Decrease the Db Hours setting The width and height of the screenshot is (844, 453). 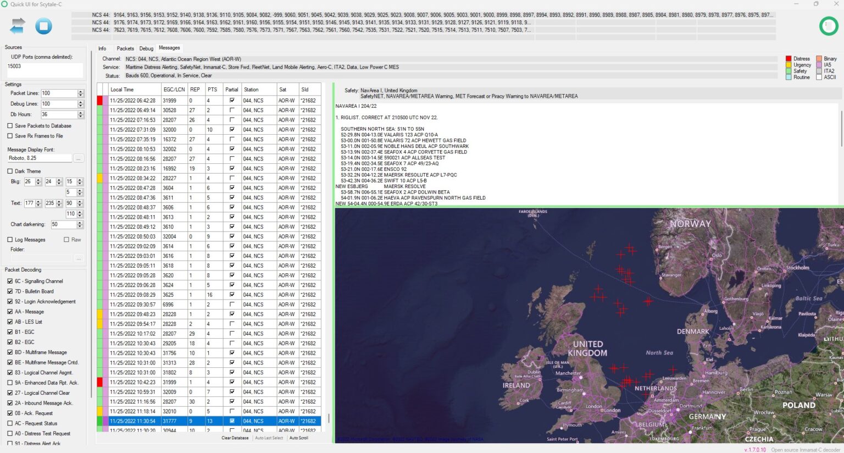80,116
